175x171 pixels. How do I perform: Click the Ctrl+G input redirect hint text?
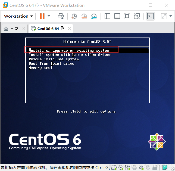point(55,168)
